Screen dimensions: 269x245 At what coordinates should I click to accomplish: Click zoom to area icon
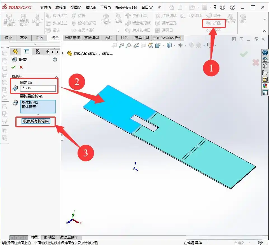click(129, 45)
